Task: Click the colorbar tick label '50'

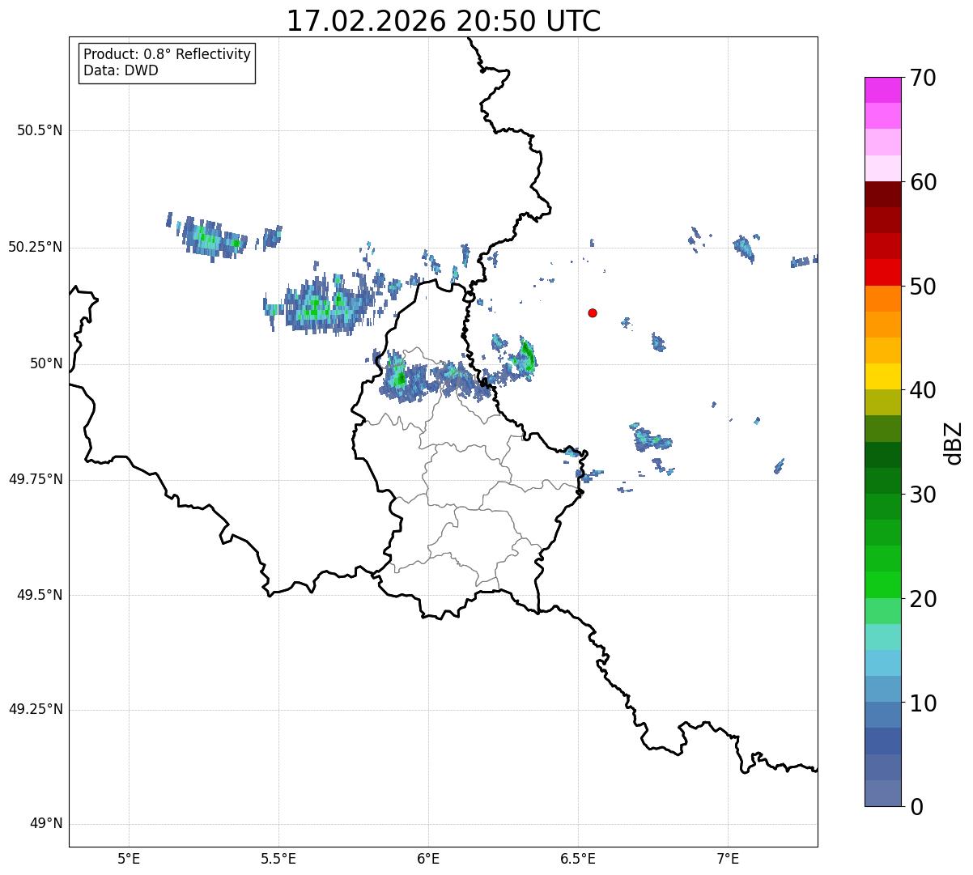Action: point(923,287)
